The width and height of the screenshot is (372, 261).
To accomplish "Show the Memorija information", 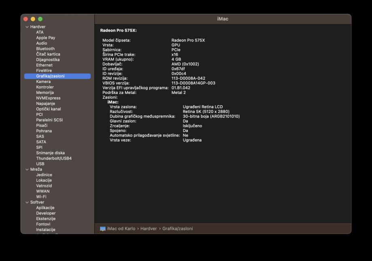I will pos(45,93).
